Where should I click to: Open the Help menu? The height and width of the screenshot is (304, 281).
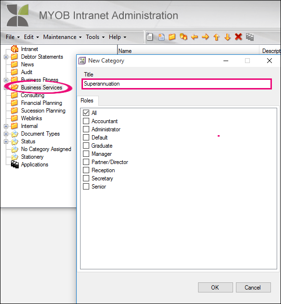coord(117,37)
